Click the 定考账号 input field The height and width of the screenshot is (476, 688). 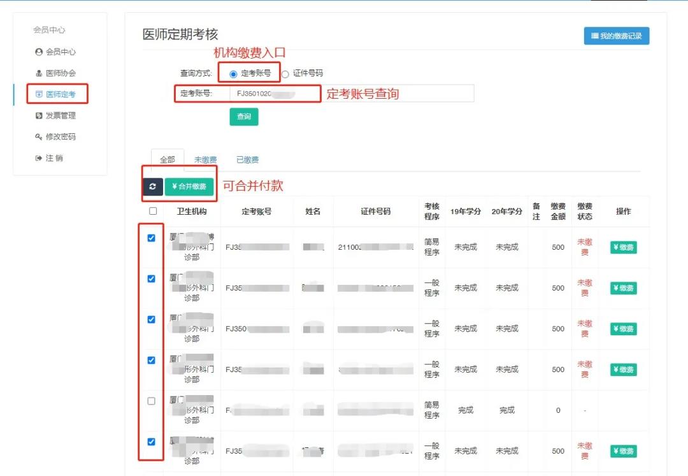(350, 94)
